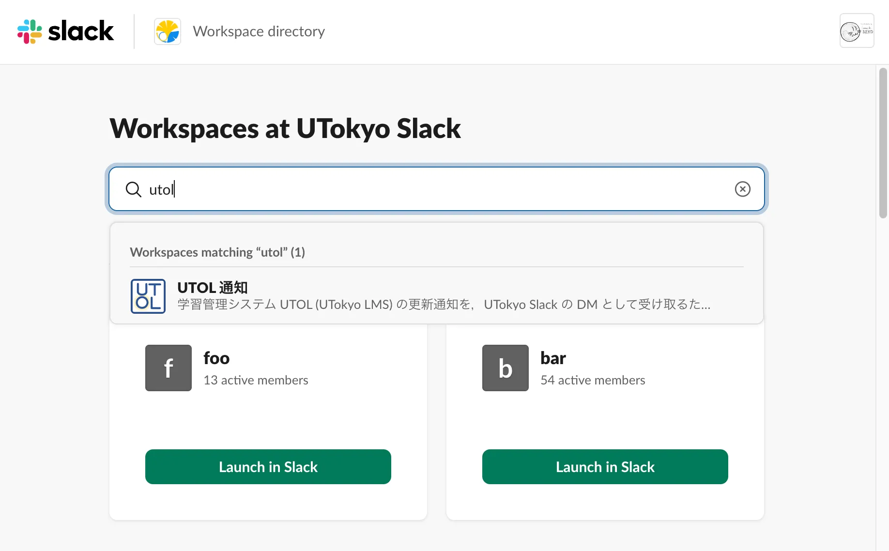Screen dimensions: 889x551
Task: Open the Workspace directory header link
Action: (x=259, y=31)
